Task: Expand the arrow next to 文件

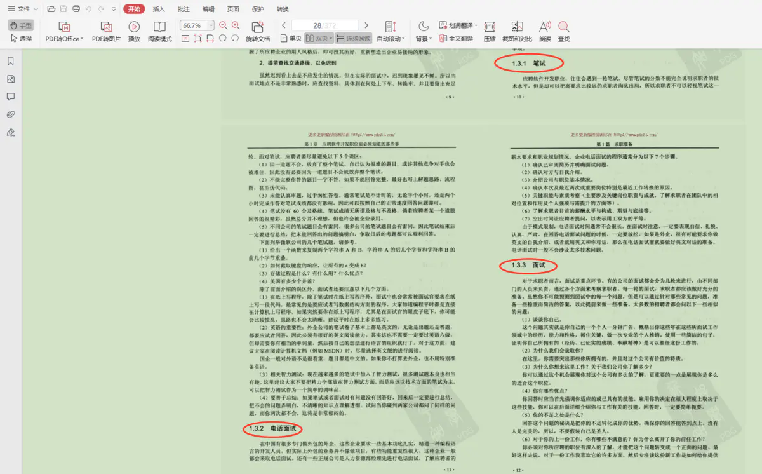Action: 36,9
